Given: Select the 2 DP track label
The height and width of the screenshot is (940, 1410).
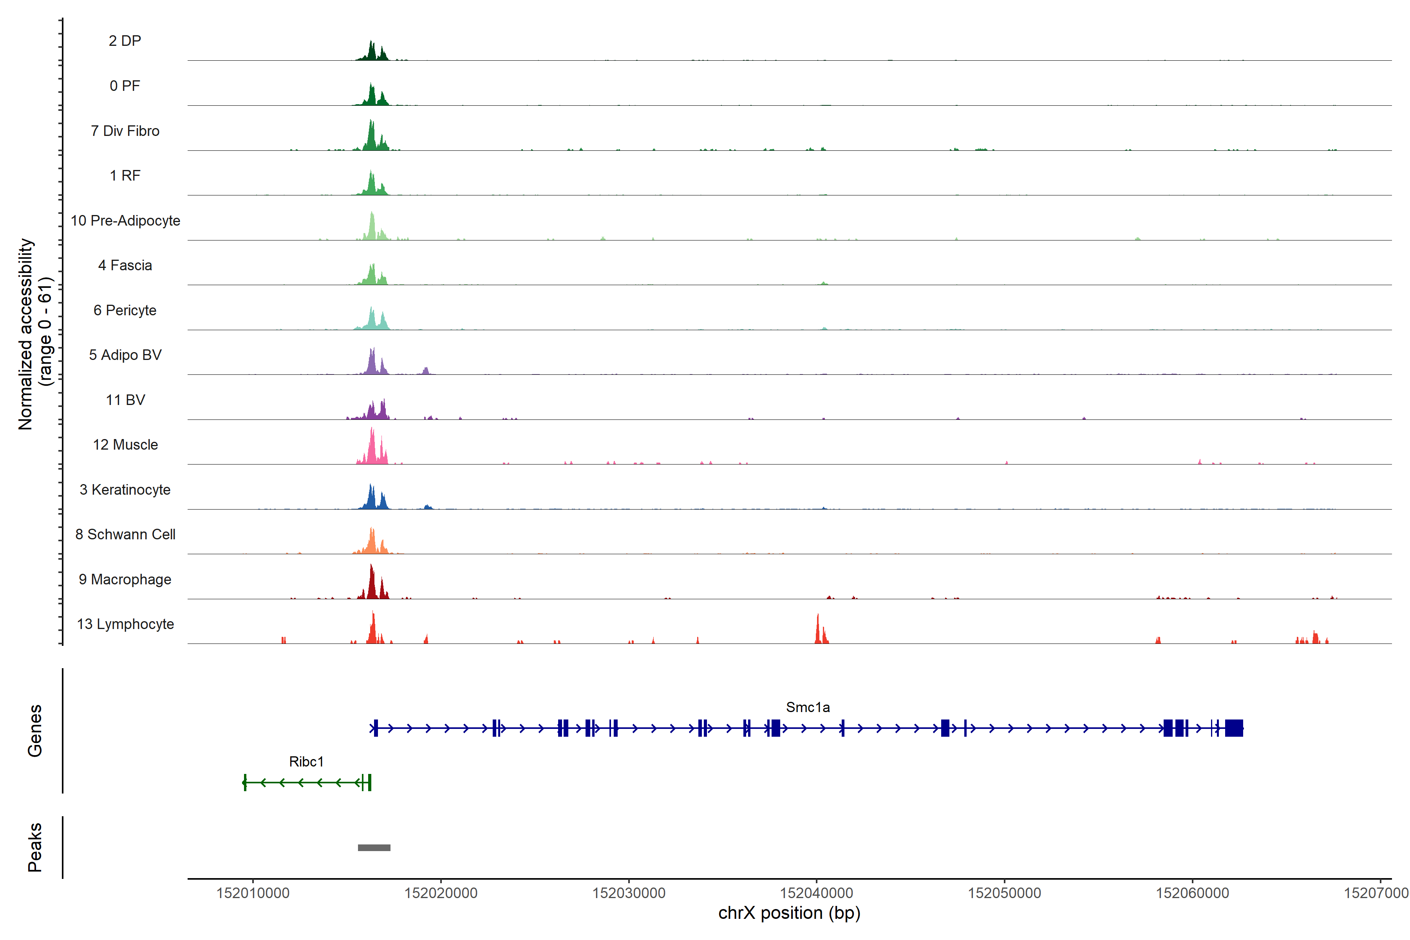Looking at the screenshot, I should tap(125, 41).
